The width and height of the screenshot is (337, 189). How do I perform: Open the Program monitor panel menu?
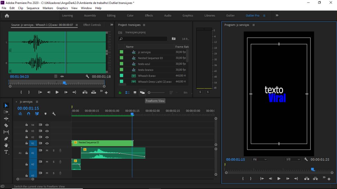253,25
